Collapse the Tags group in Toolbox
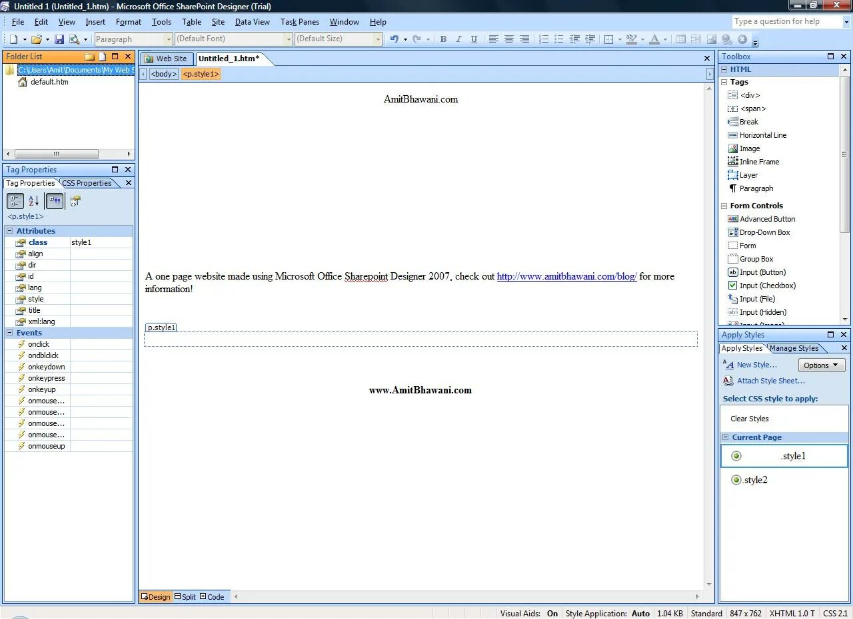This screenshot has height=619, width=853. (724, 82)
